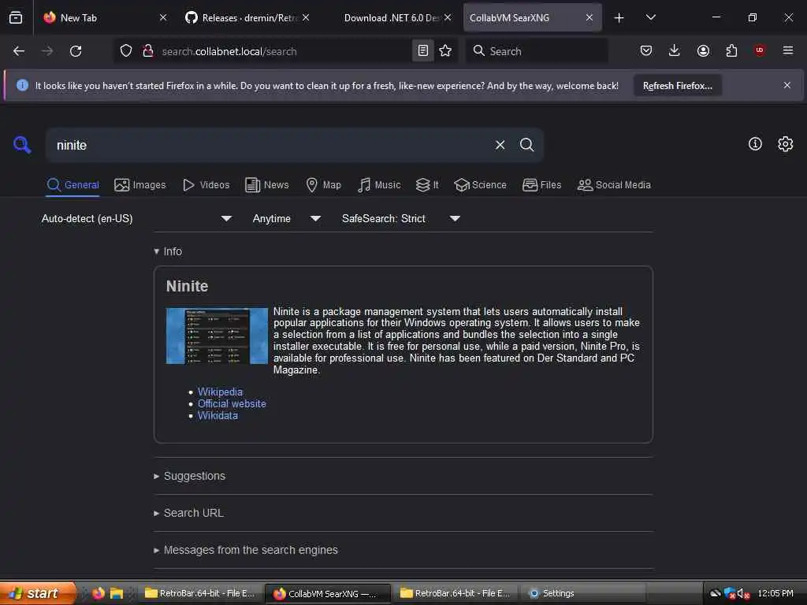Open the Firefox account icon
The height and width of the screenshot is (605, 807).
click(703, 50)
